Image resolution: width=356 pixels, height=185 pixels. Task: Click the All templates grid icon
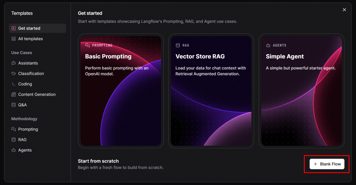point(14,39)
